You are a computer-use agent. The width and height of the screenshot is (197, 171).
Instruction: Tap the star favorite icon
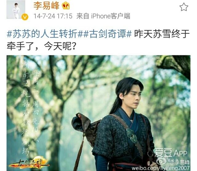tap(183, 7)
